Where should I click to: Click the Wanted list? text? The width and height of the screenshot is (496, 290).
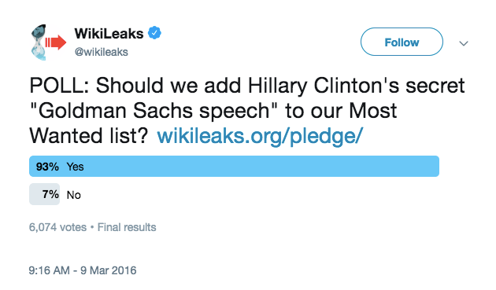pyautogui.click(x=89, y=135)
